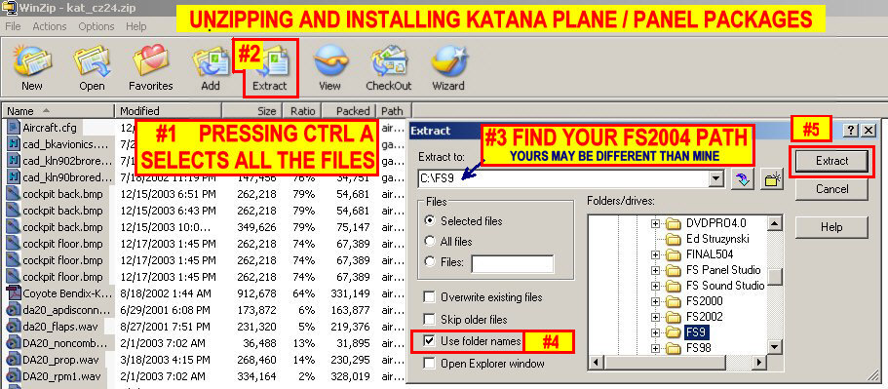Select the da20_apdisconn file icon
This screenshot has width=888, height=389.
[x=14, y=310]
